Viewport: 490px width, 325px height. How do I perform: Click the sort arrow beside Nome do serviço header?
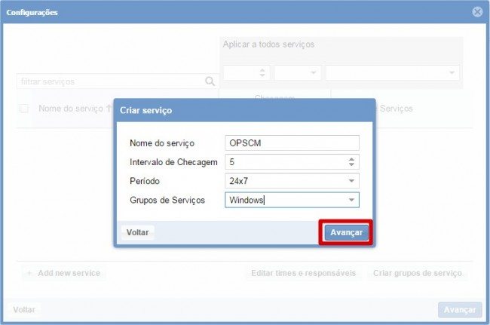108,109
